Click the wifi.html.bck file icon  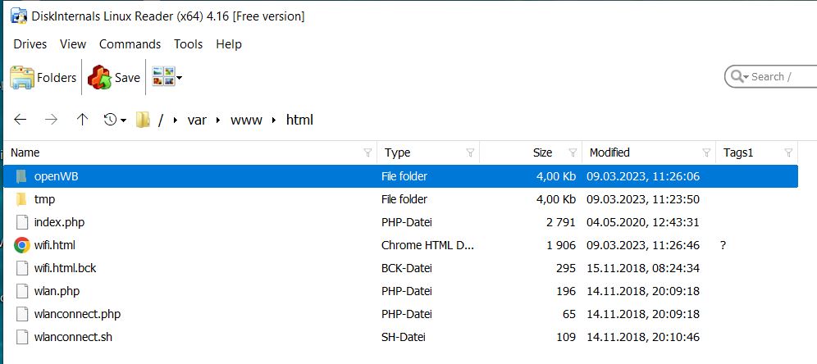pyautogui.click(x=21, y=268)
